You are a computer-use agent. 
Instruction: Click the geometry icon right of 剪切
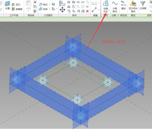tap(54, 4)
